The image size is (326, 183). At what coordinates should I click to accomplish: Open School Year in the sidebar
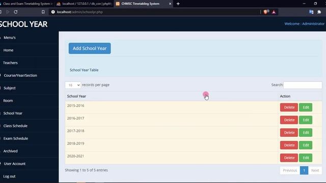click(13, 113)
